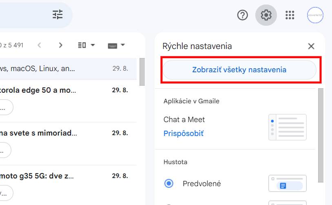Open the Help question mark icon
The height and width of the screenshot is (205, 332).
point(242,15)
